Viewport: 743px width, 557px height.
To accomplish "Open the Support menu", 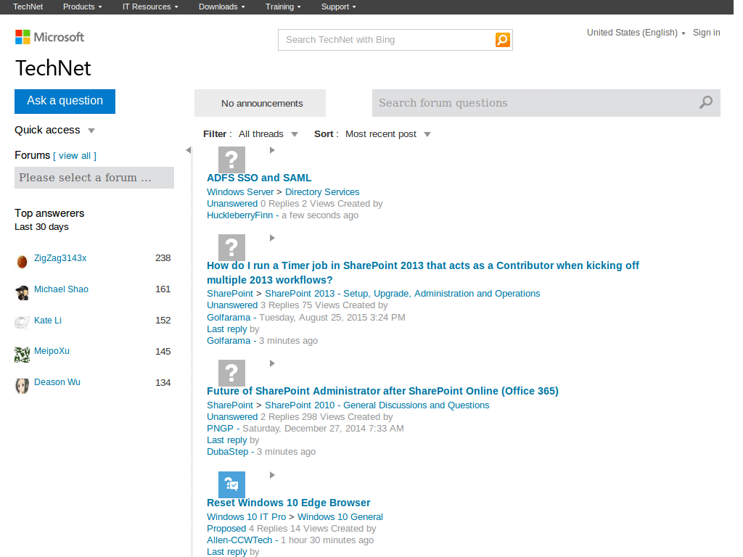I will 337,7.
